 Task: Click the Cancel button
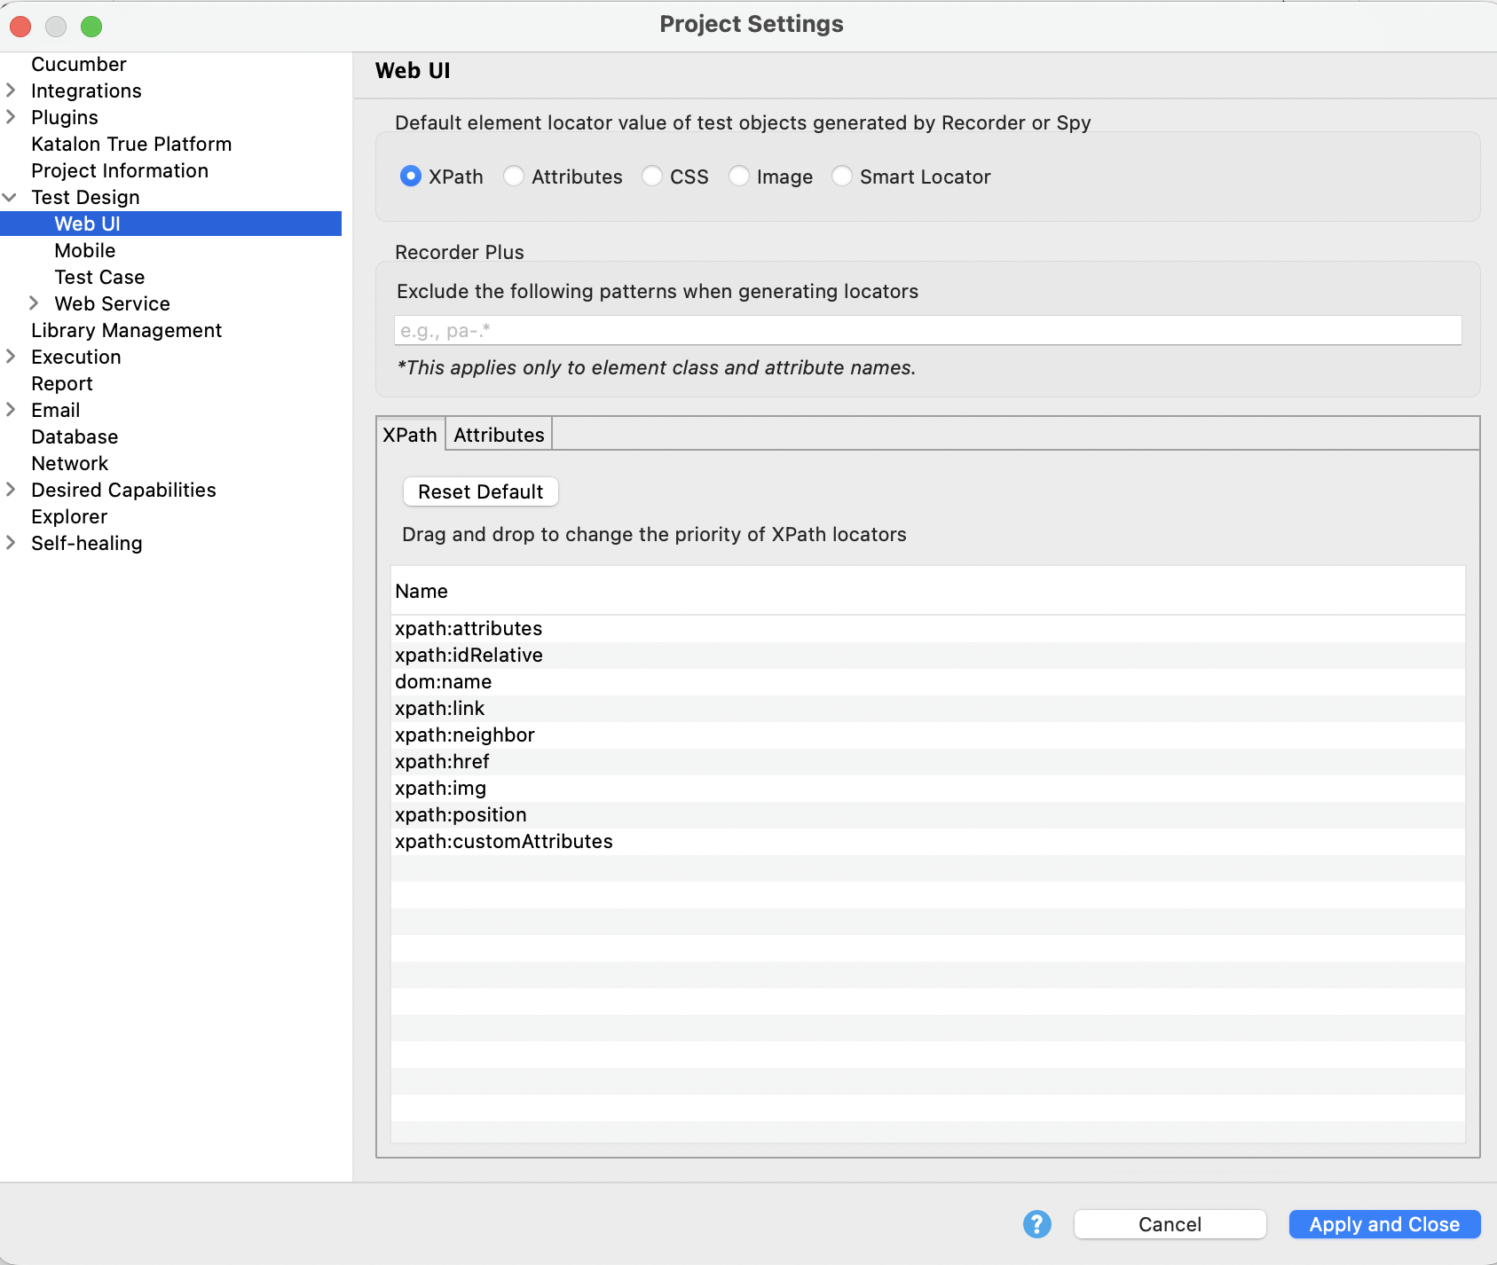(x=1170, y=1224)
